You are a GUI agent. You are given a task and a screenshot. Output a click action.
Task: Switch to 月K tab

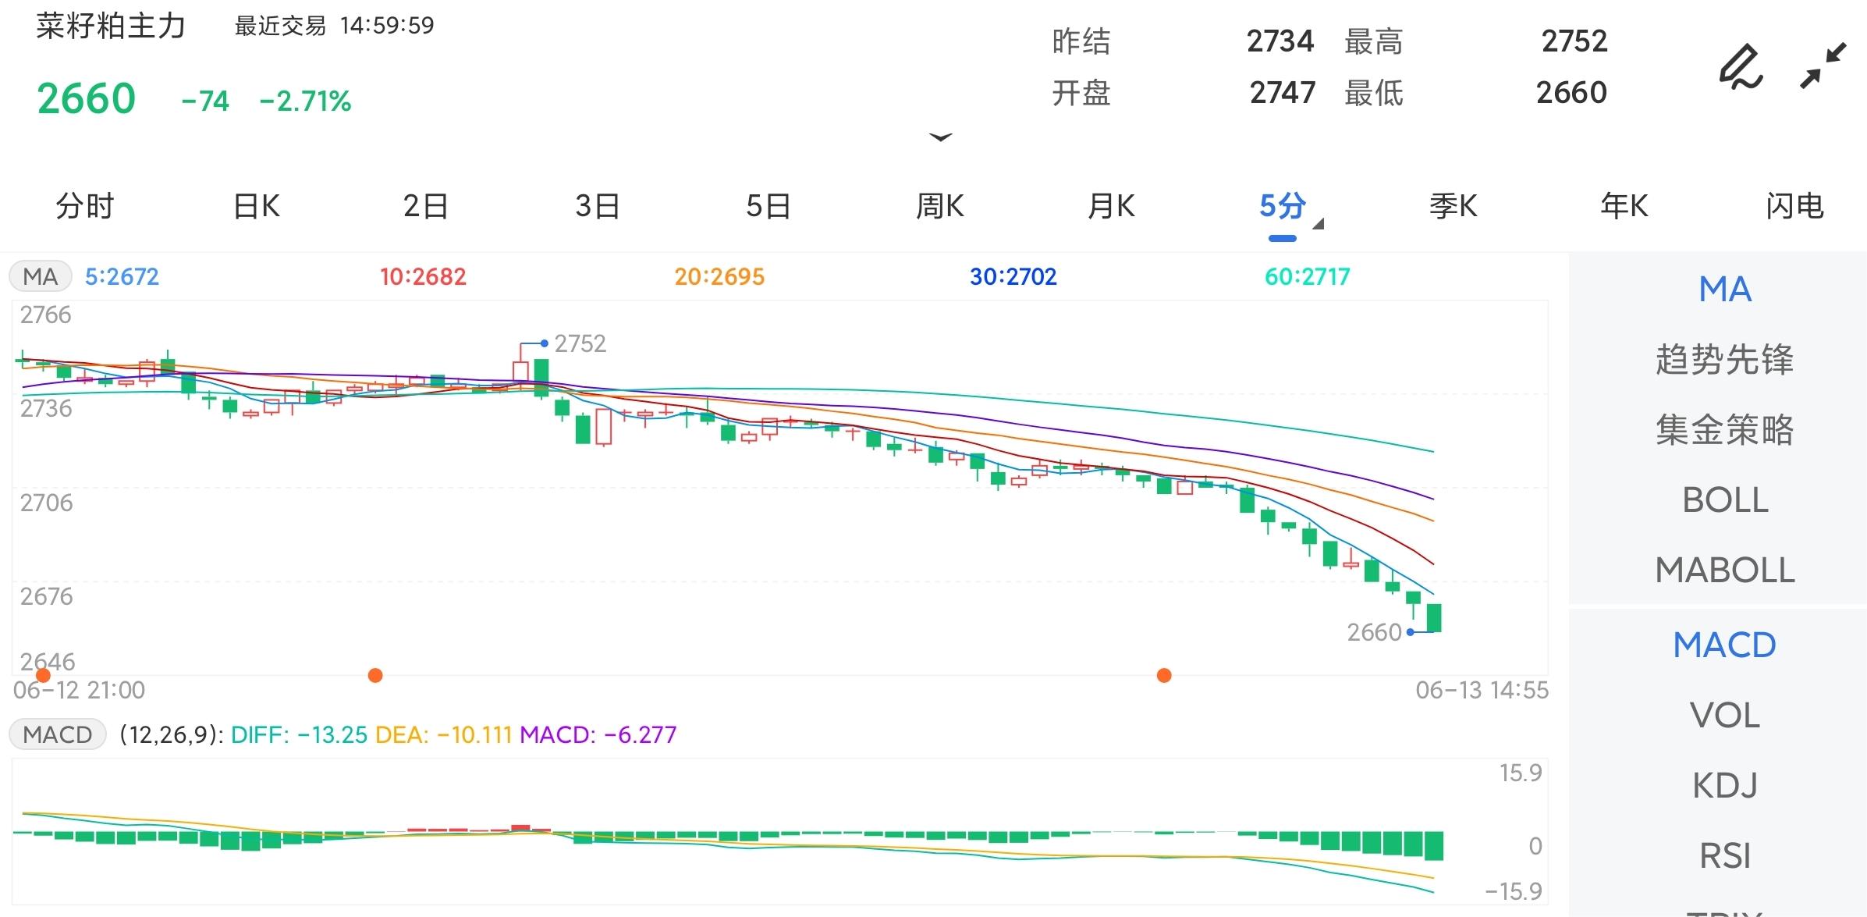(x=1112, y=207)
